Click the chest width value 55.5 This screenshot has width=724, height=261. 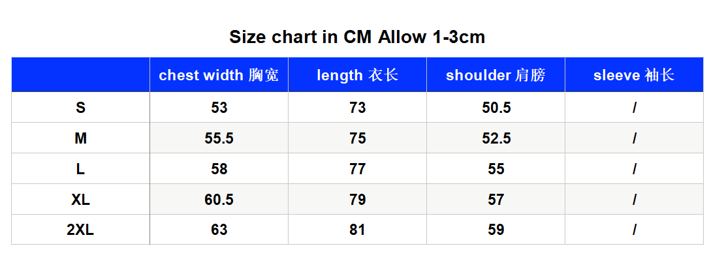(x=219, y=138)
